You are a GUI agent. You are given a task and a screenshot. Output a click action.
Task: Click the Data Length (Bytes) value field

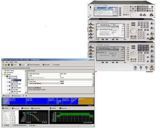tap(76, 83)
